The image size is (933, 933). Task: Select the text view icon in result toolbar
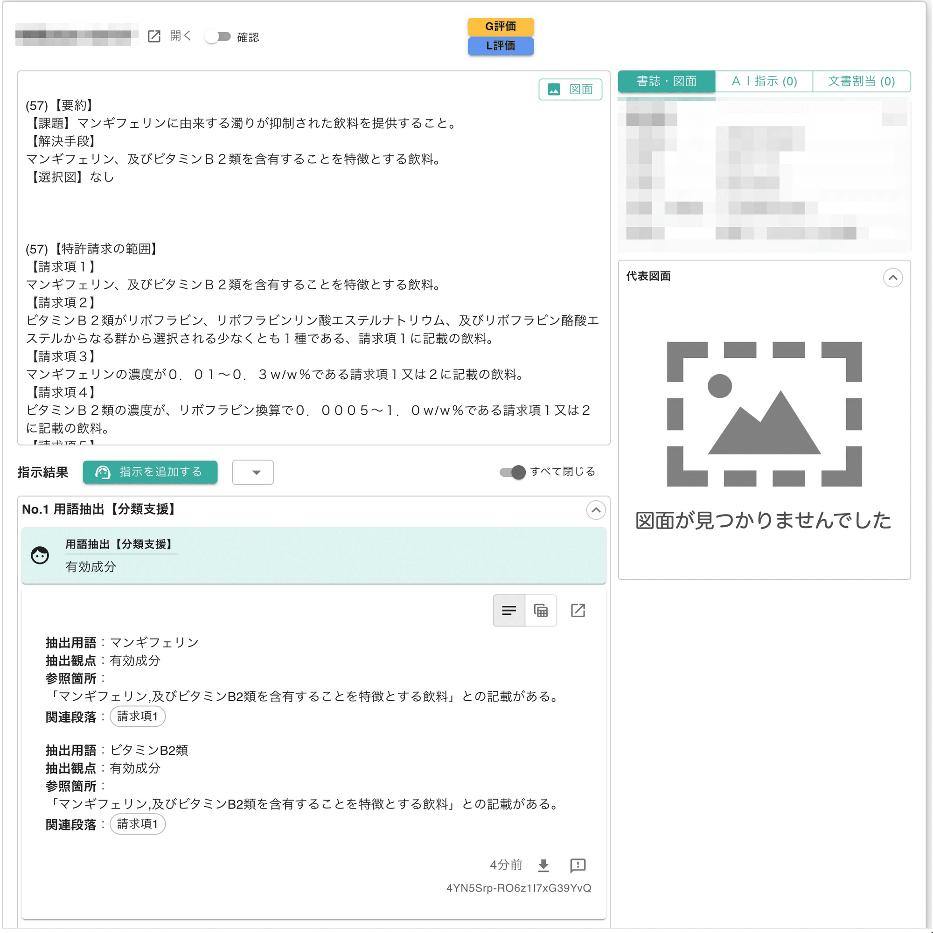pos(508,610)
